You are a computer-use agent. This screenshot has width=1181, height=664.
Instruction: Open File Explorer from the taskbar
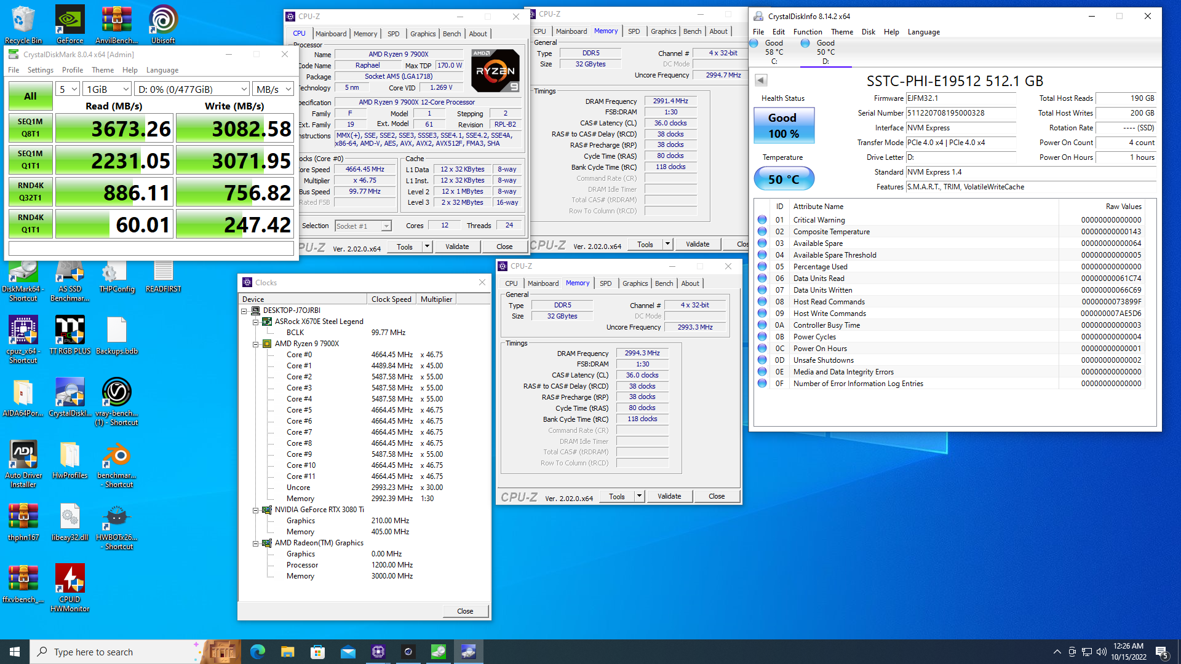287,652
